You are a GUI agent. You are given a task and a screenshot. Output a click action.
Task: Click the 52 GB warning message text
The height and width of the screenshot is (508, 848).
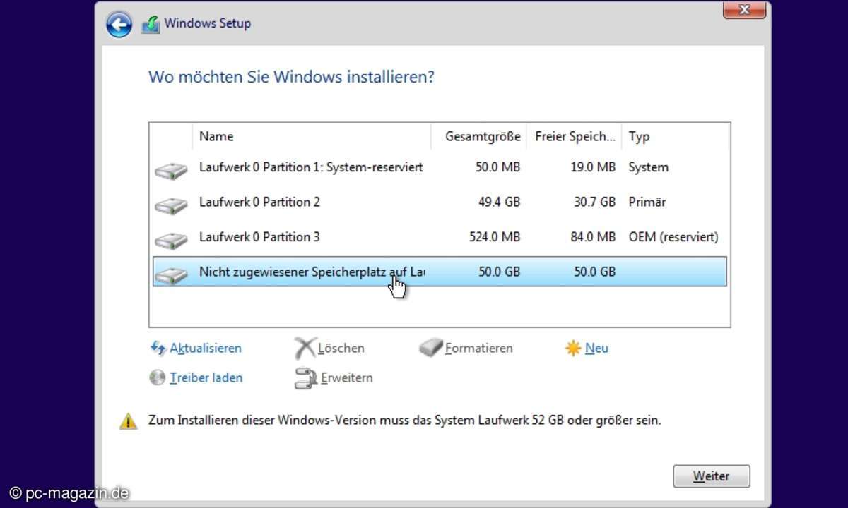point(405,421)
